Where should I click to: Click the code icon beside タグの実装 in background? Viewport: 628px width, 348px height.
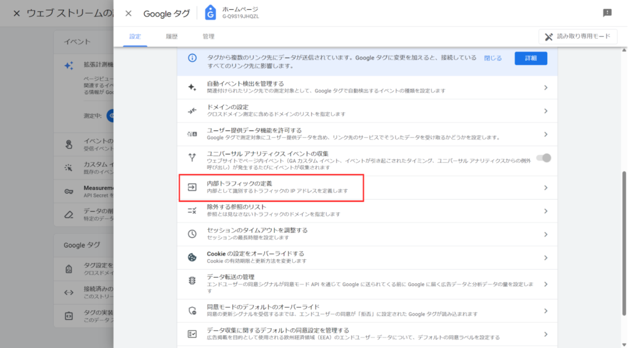(x=69, y=316)
